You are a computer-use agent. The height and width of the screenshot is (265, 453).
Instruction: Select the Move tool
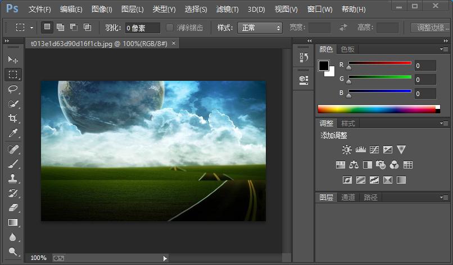tap(13, 60)
